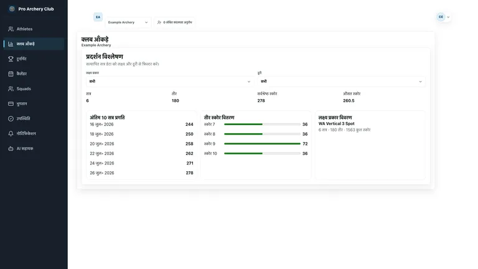Open AI सहायक robot item in sidebar
Screen dimensions: 478x269
click(x=34, y=149)
